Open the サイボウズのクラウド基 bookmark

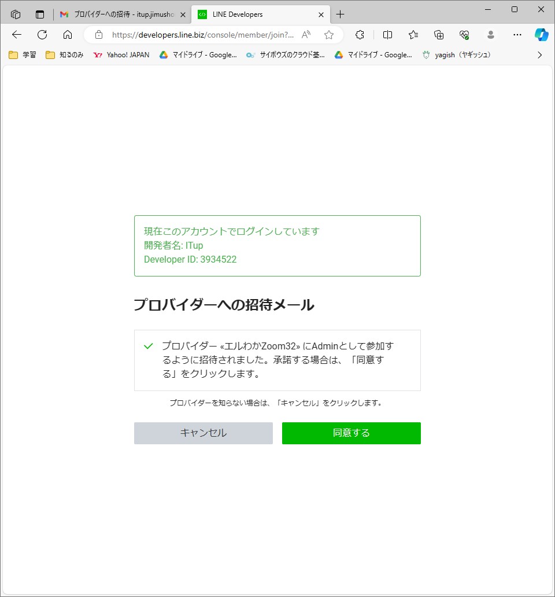[x=285, y=55]
